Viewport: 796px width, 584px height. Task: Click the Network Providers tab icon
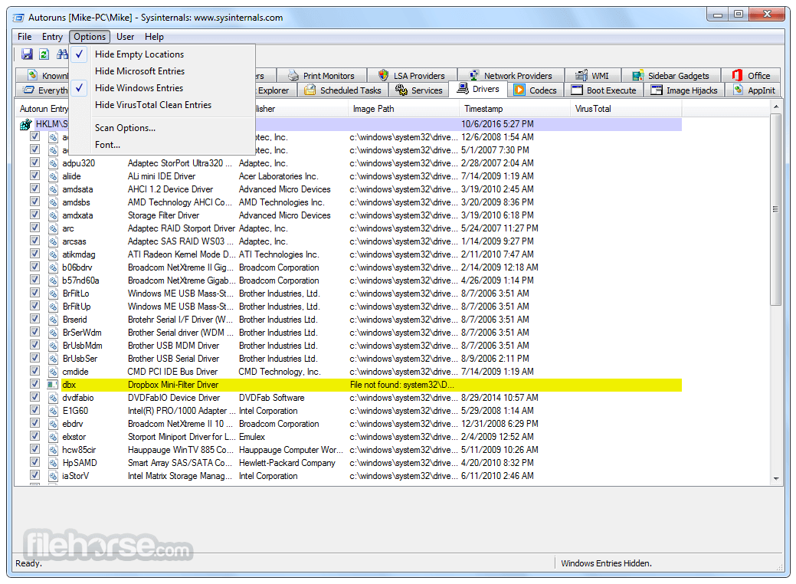pyautogui.click(x=473, y=76)
